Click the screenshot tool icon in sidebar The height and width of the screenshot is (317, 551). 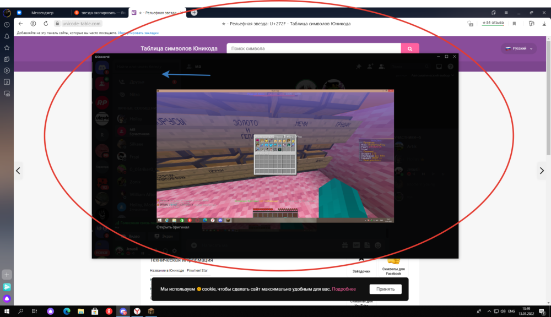7,94
